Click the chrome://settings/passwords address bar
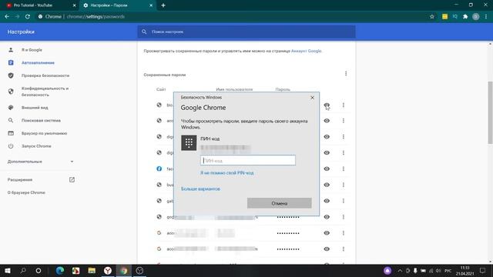The height and width of the screenshot is (277, 493). [x=96, y=16]
